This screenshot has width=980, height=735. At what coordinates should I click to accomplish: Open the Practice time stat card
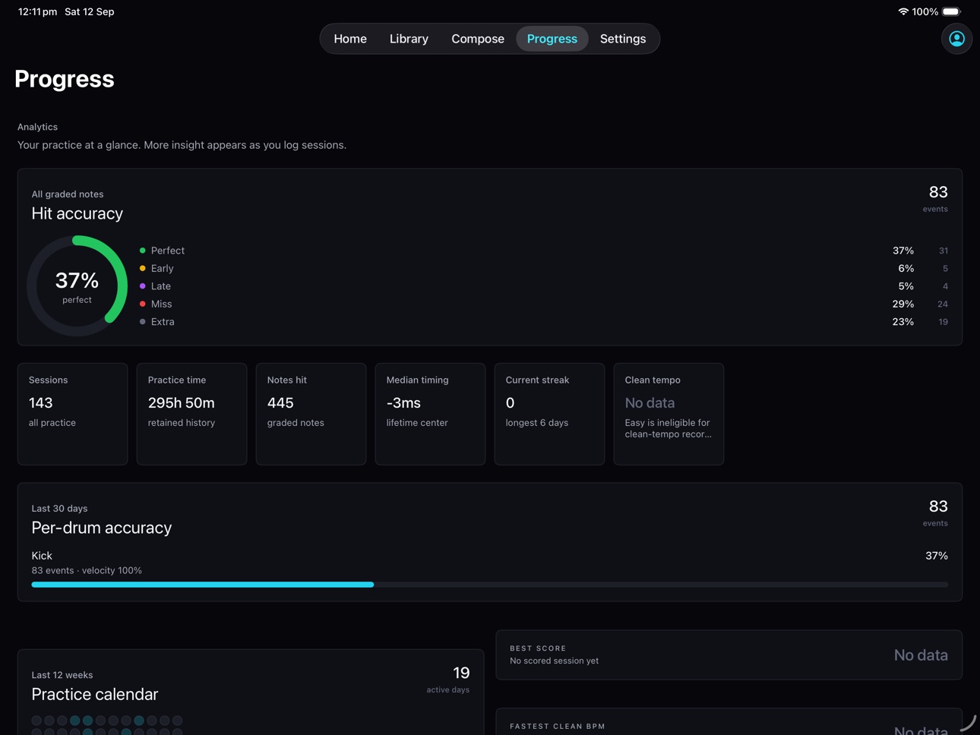point(192,414)
